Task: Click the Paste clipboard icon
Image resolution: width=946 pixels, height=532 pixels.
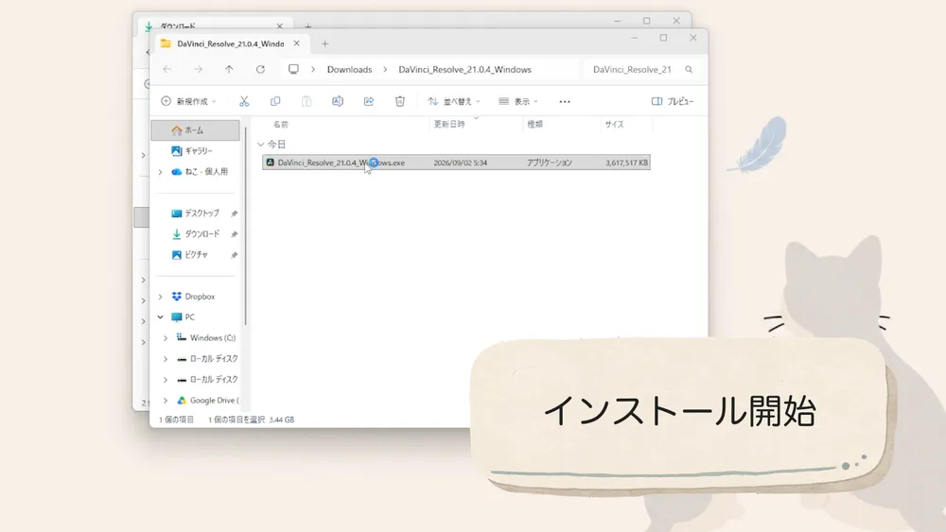Action: click(x=307, y=101)
